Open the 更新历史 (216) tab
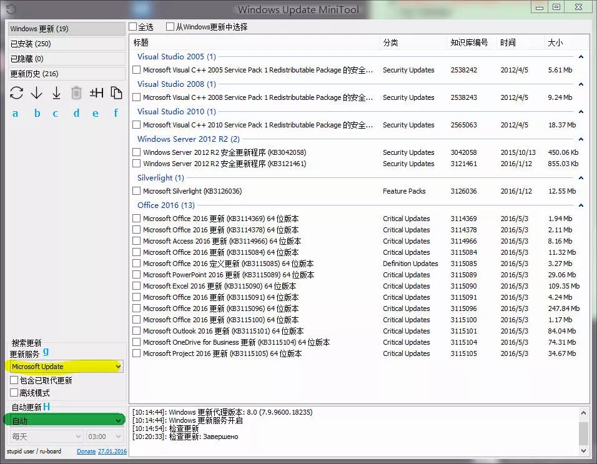597x464 pixels. pos(66,74)
